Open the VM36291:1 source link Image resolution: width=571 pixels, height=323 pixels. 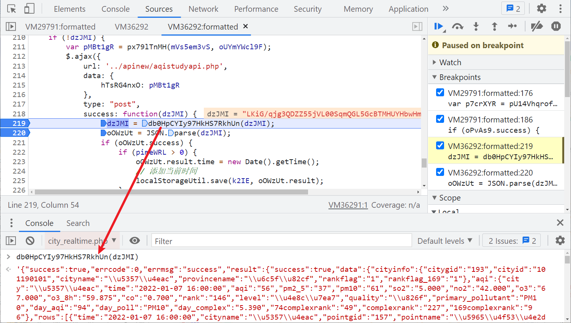[x=348, y=205]
